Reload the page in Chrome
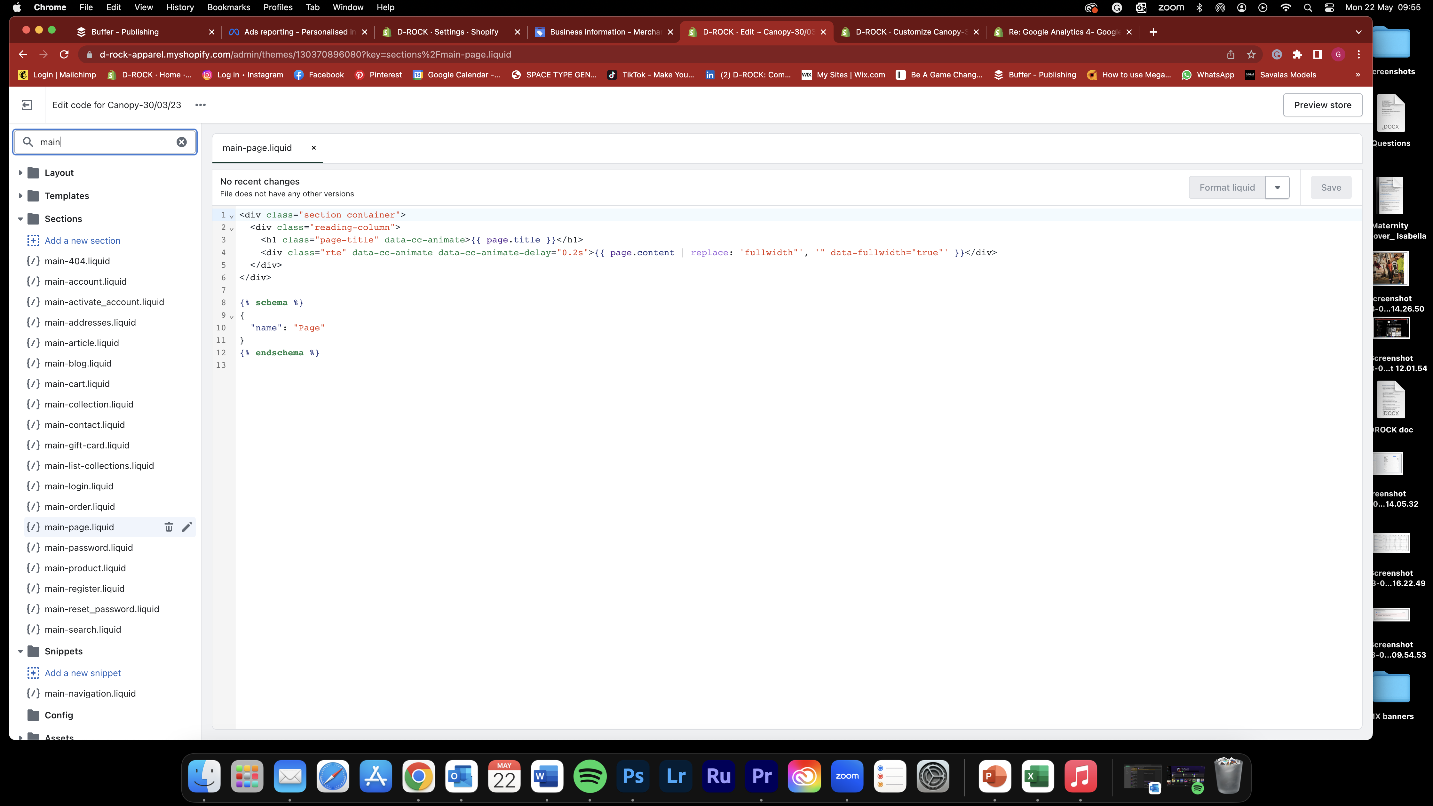The width and height of the screenshot is (1433, 806). 64,54
